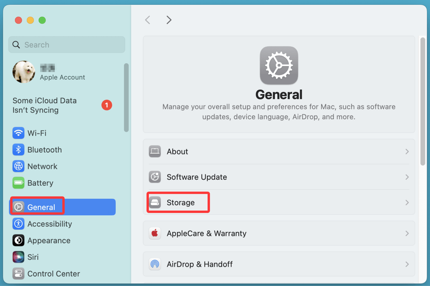The width and height of the screenshot is (430, 286).
Task: Open the Storage drive icon row
Action: click(x=155, y=203)
